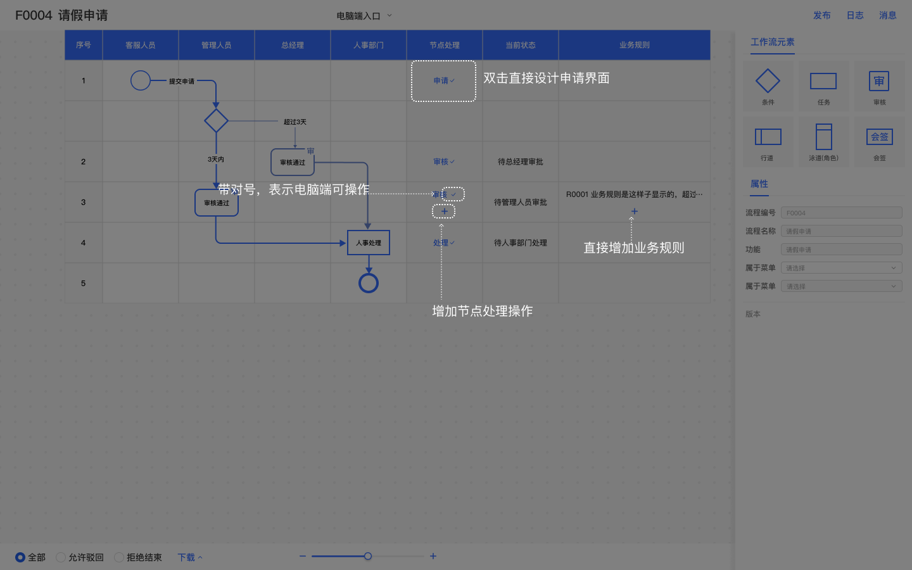Add a business rule with the plus icon
Viewport: 912px width, 570px height.
pos(634,212)
